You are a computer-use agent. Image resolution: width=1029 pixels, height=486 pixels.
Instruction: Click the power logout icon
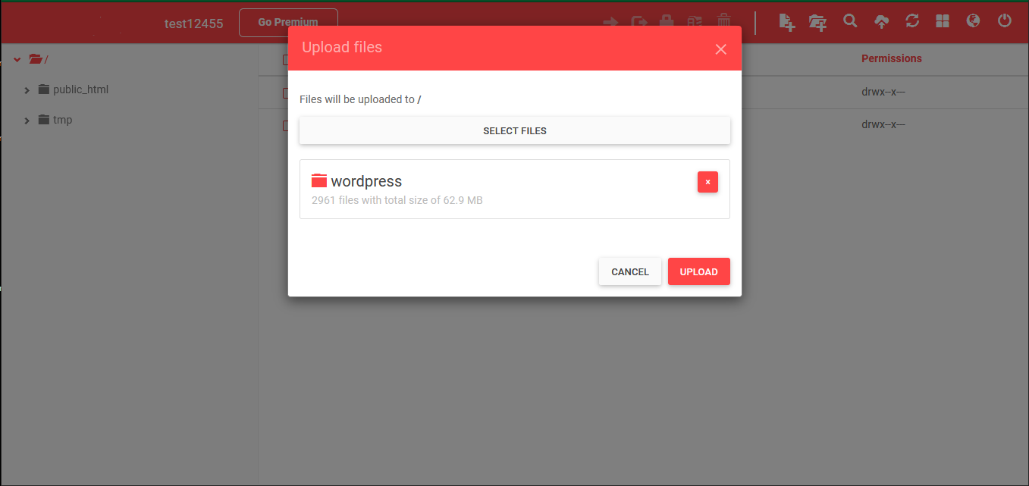click(1005, 20)
